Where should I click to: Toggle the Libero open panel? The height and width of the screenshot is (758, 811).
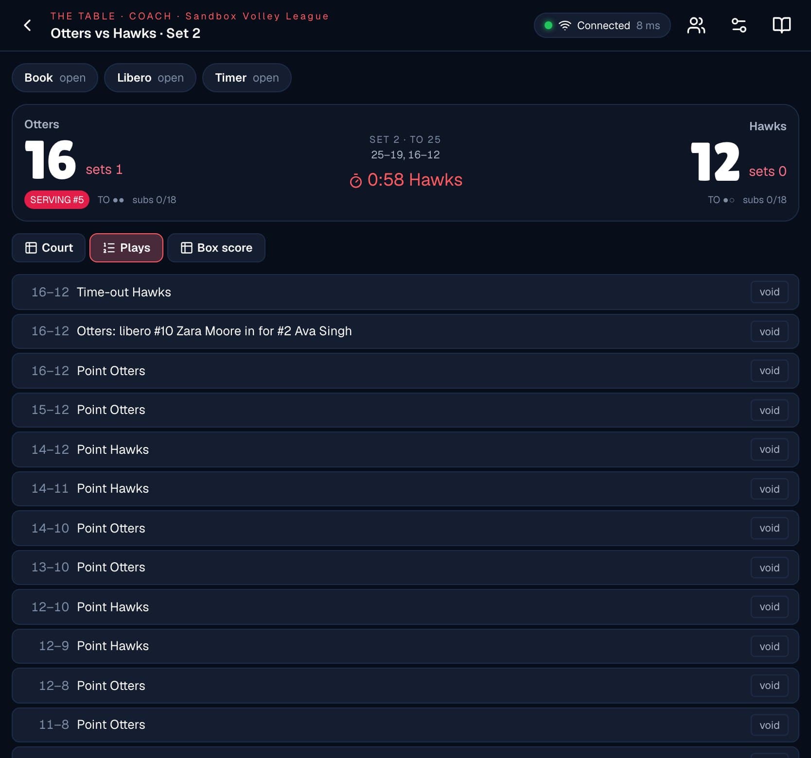click(150, 78)
